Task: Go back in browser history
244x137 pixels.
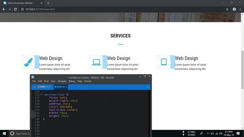Action: pyautogui.click(x=4, y=9)
